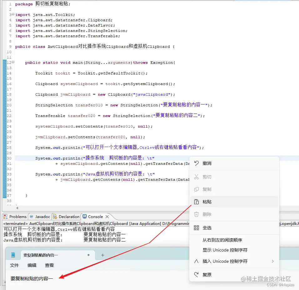This screenshot has width=299, height=290.
Task: Choose 剪切 (Cut) in the context menu
Action: tap(234, 177)
